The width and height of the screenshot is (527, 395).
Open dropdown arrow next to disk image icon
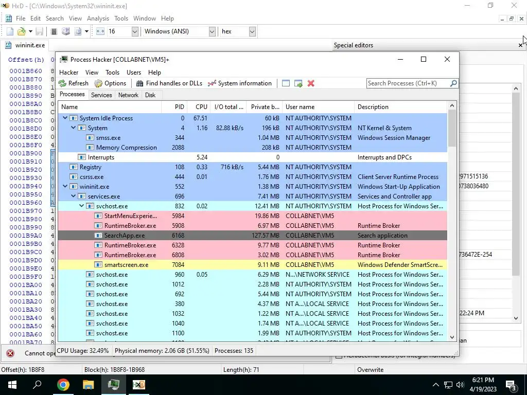click(86, 31)
